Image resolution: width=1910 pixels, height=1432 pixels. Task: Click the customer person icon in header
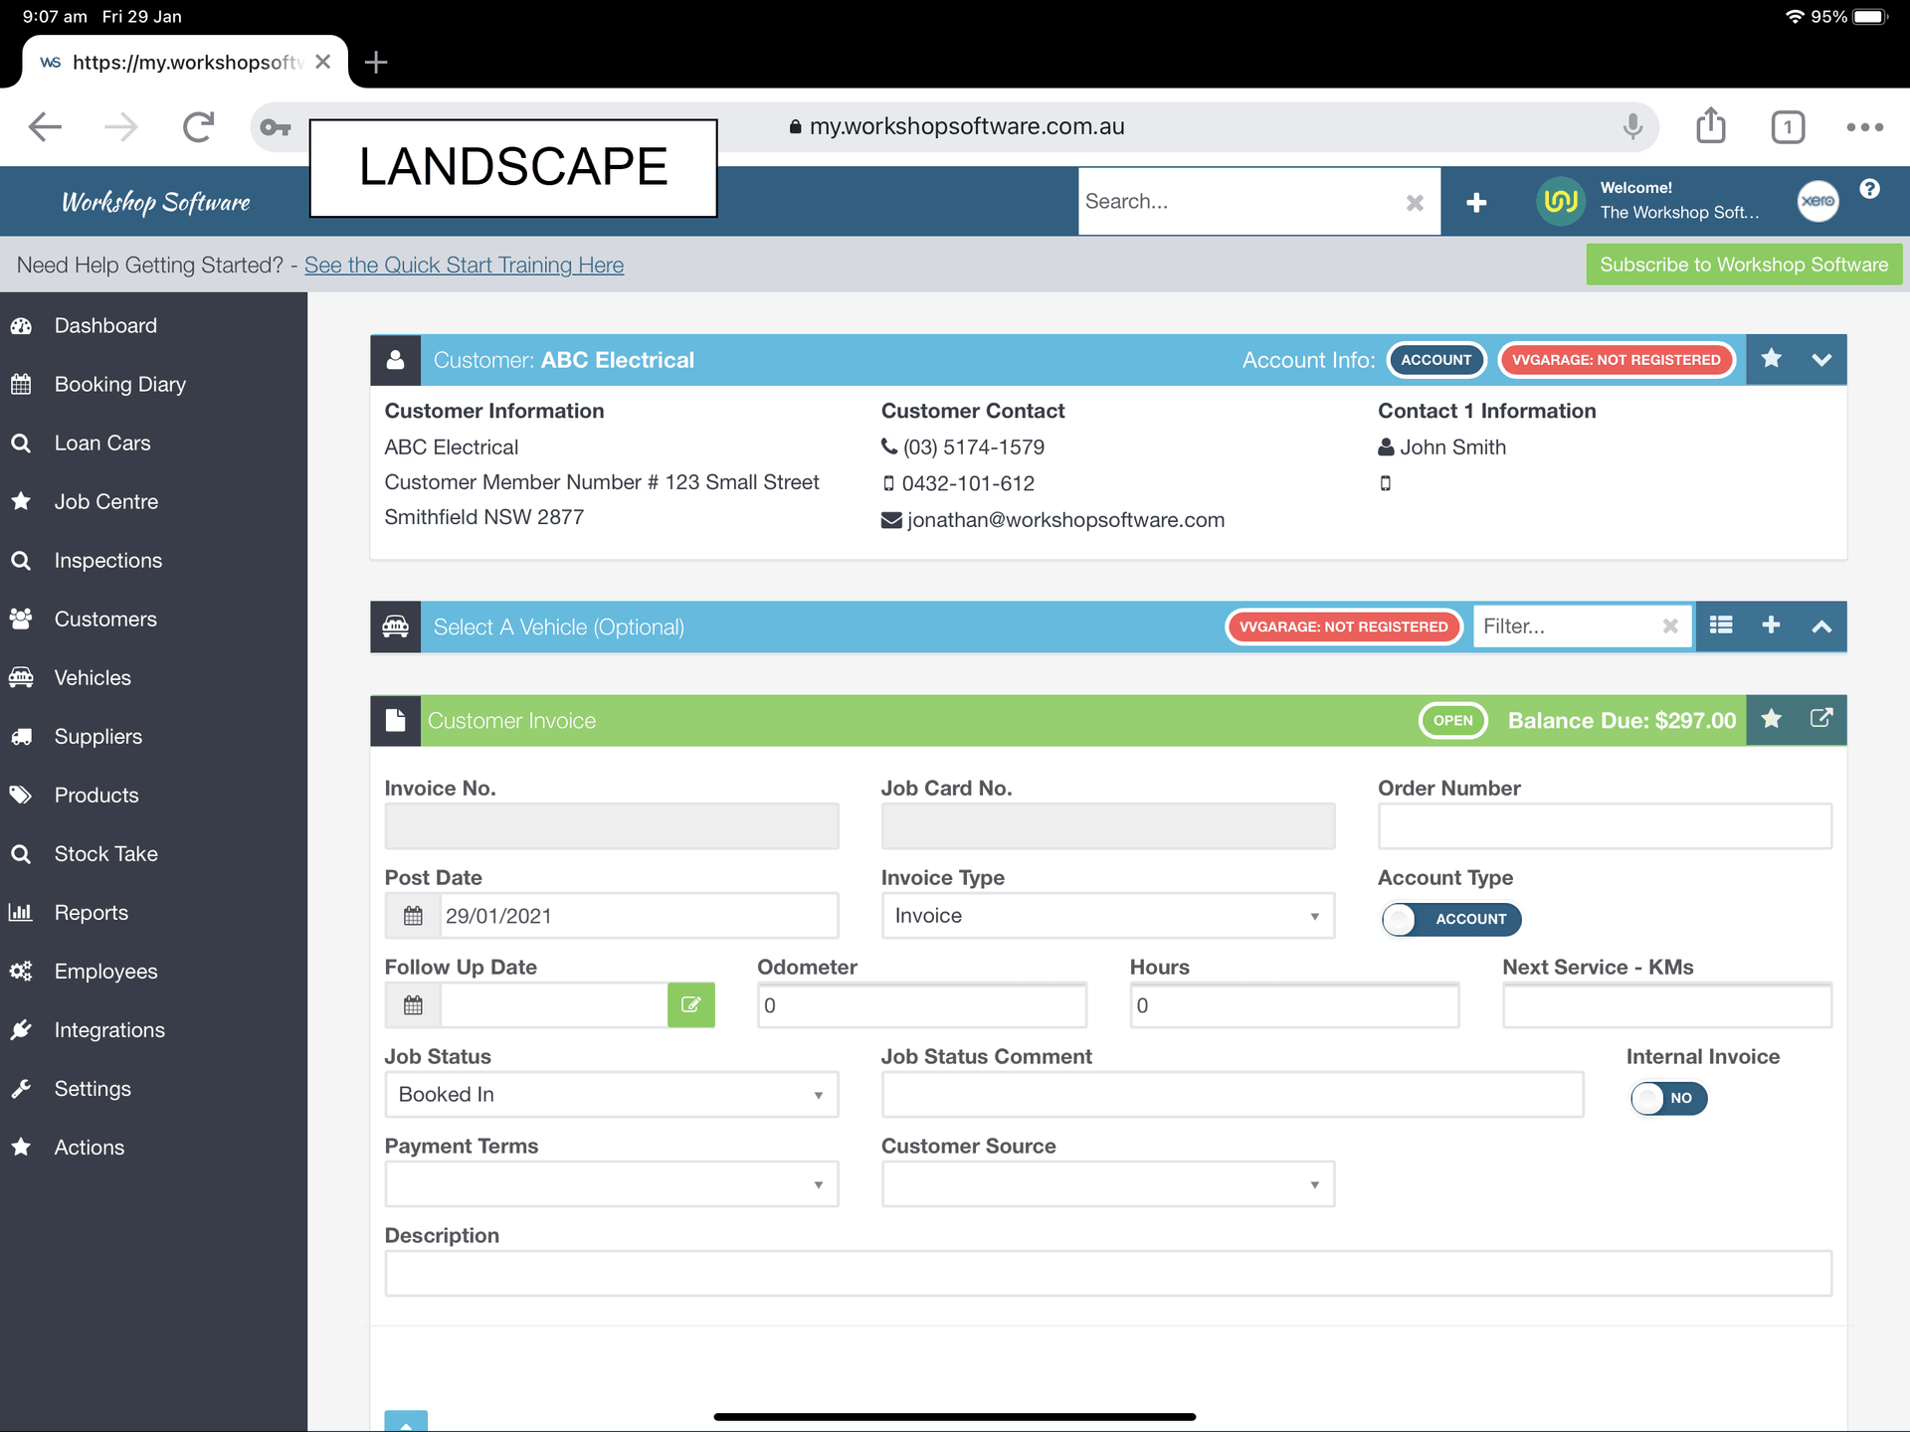[x=395, y=360]
